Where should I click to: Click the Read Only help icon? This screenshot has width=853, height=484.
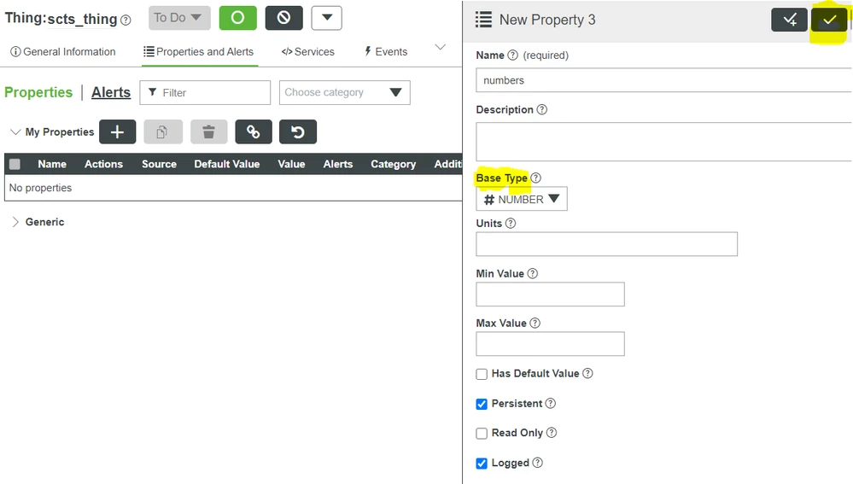pyautogui.click(x=552, y=433)
